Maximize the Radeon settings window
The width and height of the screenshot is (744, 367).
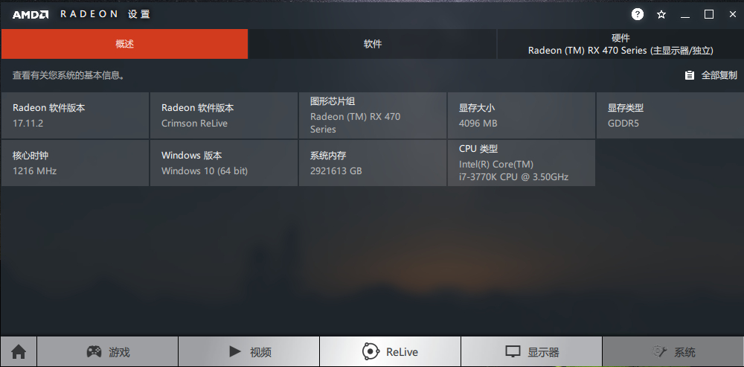point(709,15)
